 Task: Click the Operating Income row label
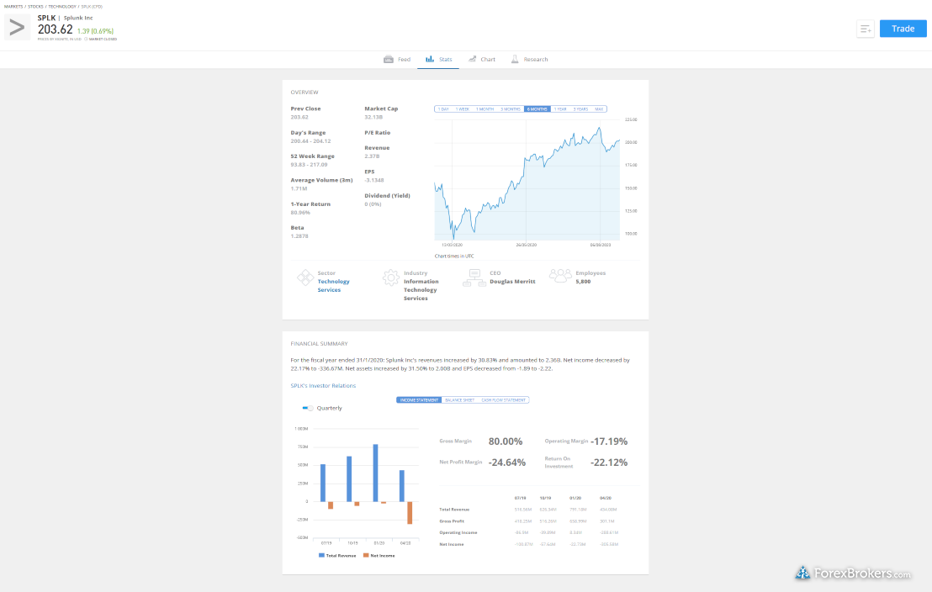(x=458, y=532)
